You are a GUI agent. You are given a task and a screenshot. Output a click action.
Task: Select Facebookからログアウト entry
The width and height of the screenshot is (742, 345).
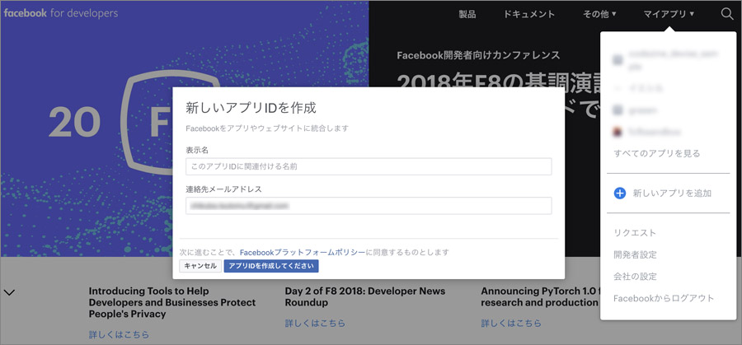point(664,298)
